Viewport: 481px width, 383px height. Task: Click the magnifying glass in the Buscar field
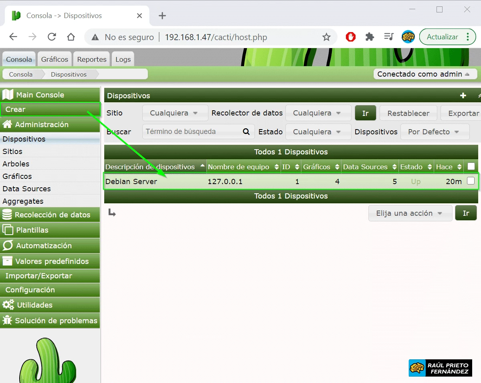(x=246, y=132)
